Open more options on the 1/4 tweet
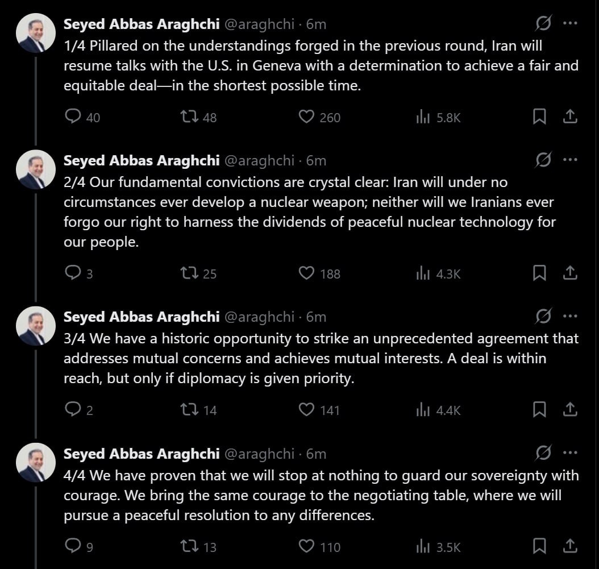 [x=571, y=23]
